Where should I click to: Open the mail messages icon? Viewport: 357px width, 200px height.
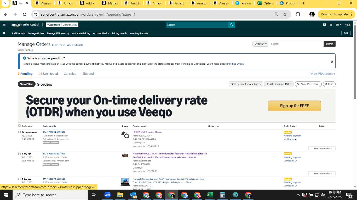[x=324, y=25]
